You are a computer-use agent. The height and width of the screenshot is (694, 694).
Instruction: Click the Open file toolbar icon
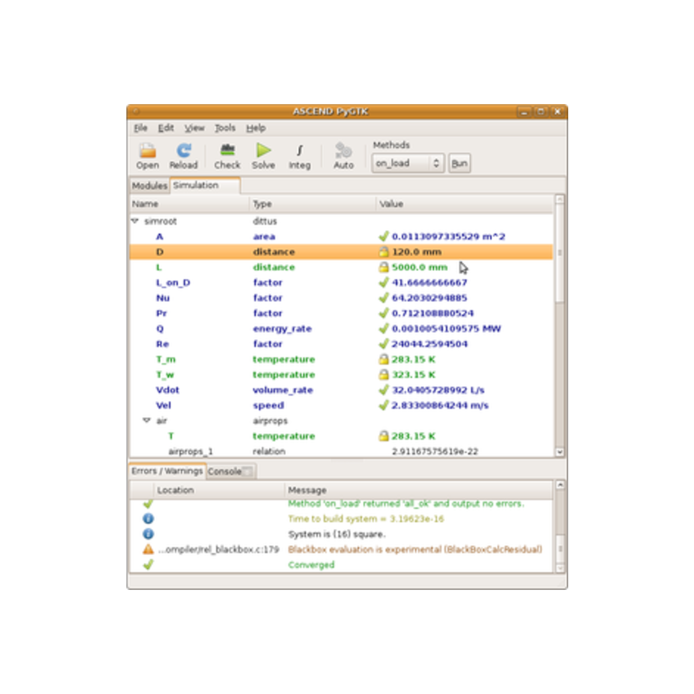pyautogui.click(x=147, y=151)
